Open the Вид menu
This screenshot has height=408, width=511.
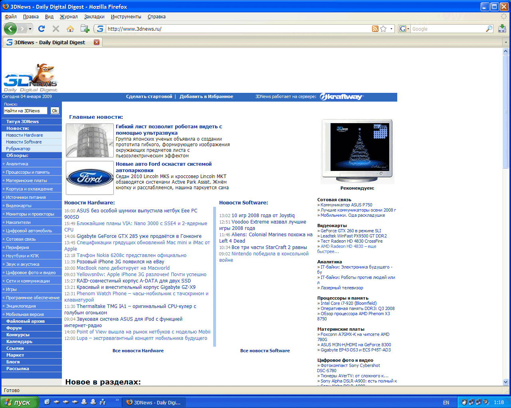49,17
